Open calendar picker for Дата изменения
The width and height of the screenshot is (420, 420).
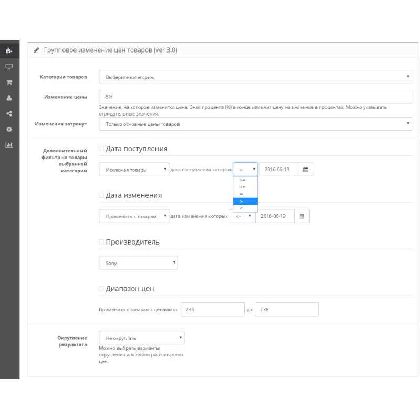pos(302,216)
